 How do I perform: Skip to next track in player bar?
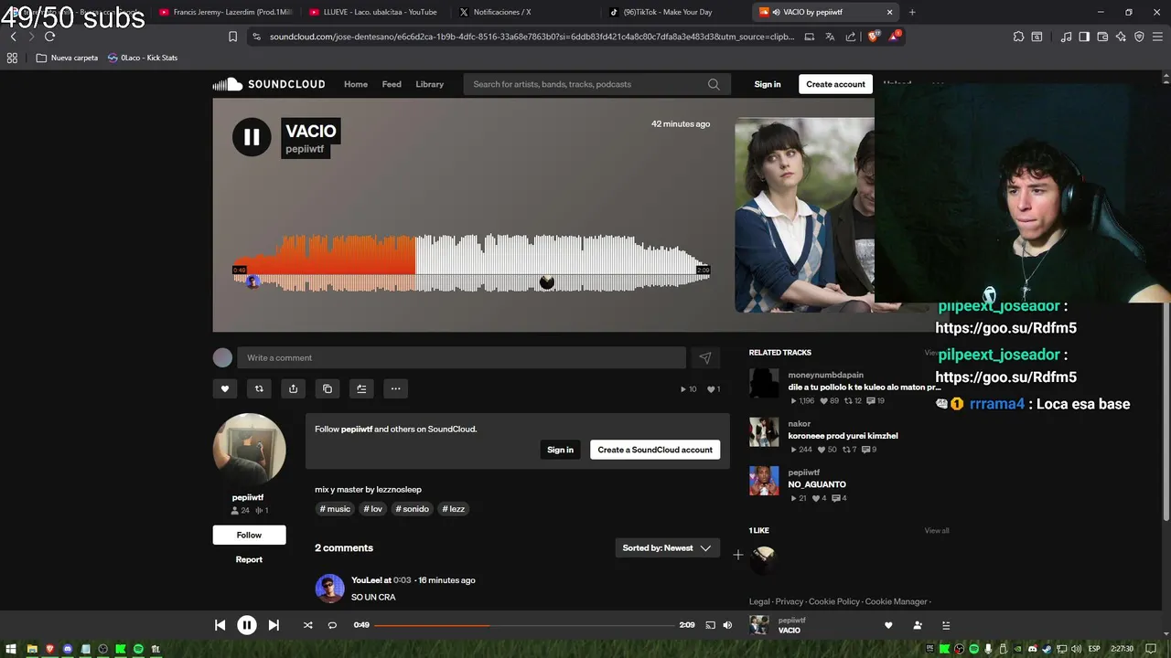(x=274, y=625)
